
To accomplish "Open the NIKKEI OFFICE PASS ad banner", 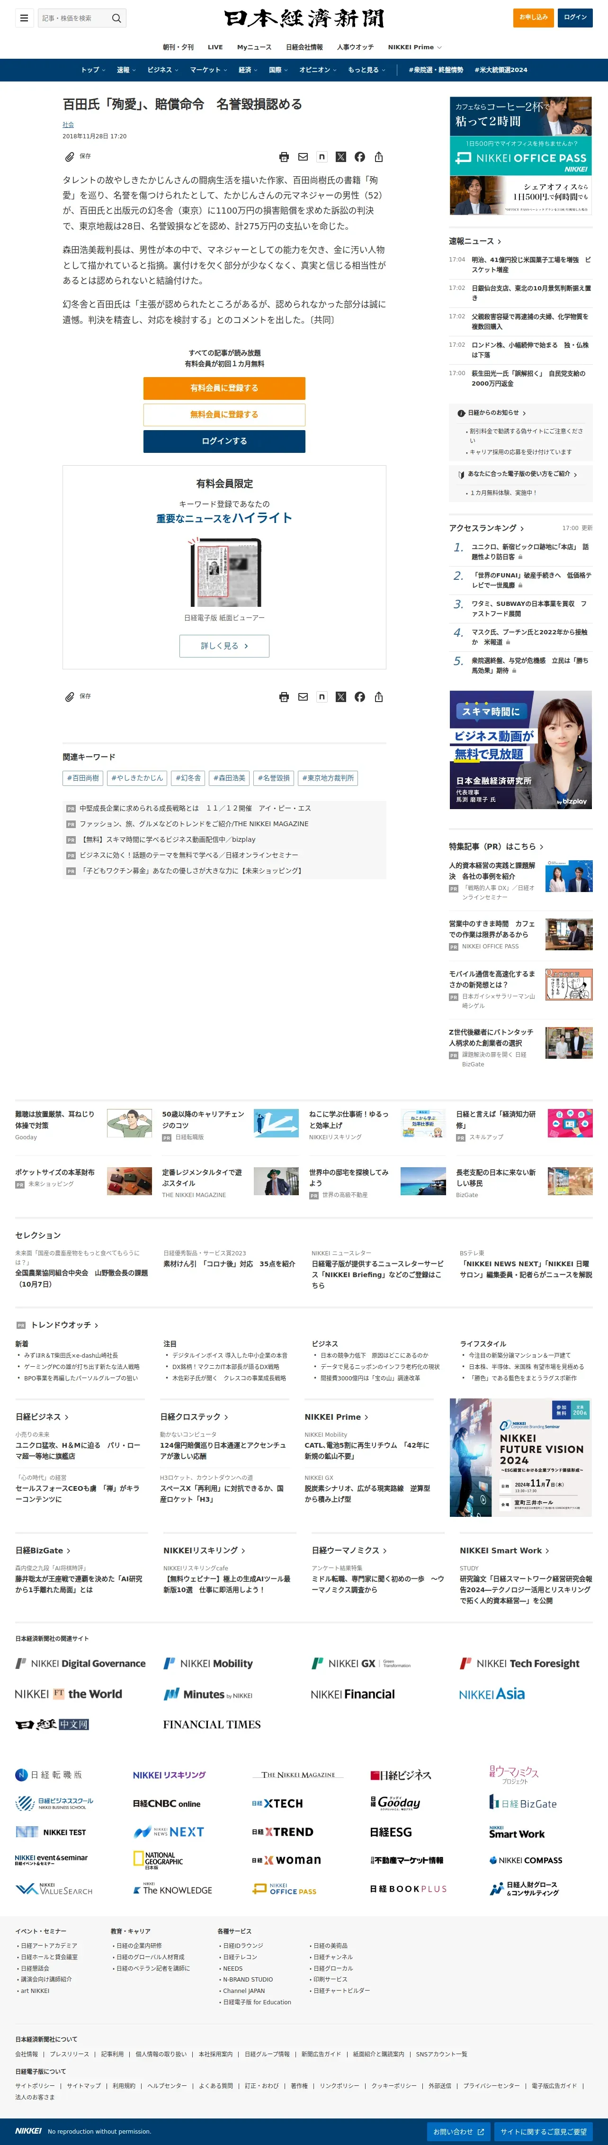I will tap(520, 156).
